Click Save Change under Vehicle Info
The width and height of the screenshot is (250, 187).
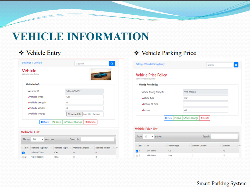pos(73,122)
